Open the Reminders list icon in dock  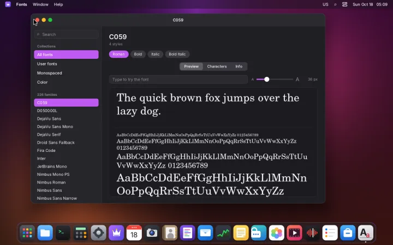point(330,233)
